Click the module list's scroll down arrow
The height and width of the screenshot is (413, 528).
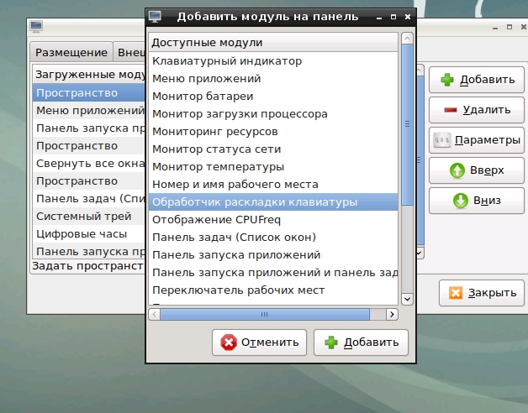pos(407,298)
